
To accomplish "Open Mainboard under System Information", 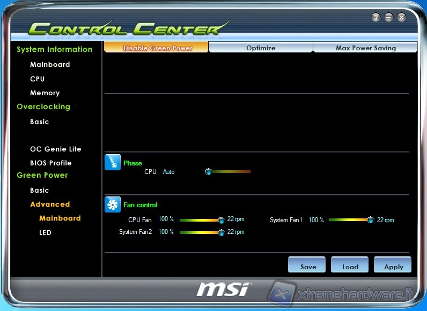I will tap(50, 64).
